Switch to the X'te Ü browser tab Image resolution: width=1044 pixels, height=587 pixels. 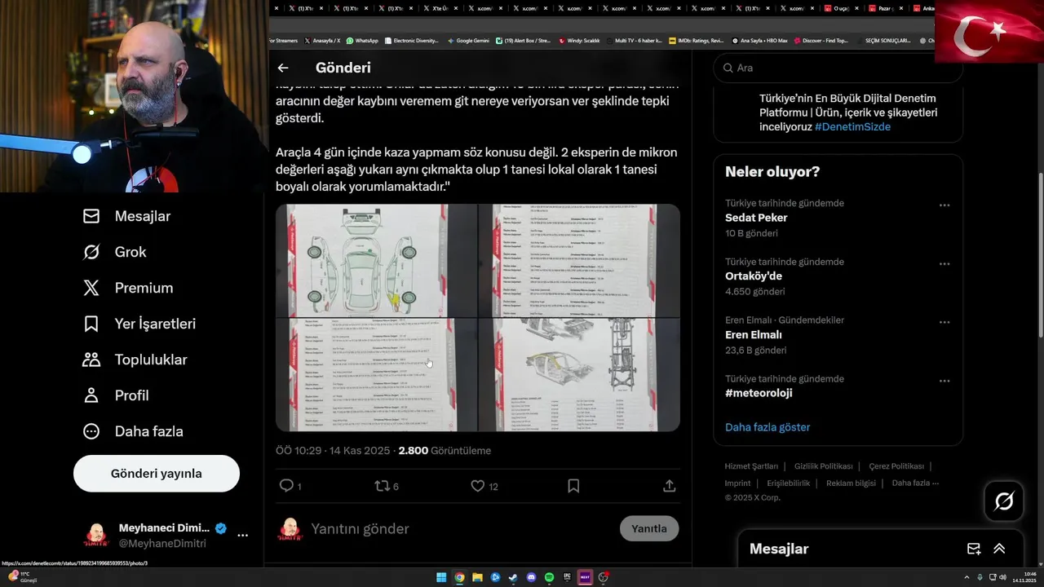click(x=442, y=8)
